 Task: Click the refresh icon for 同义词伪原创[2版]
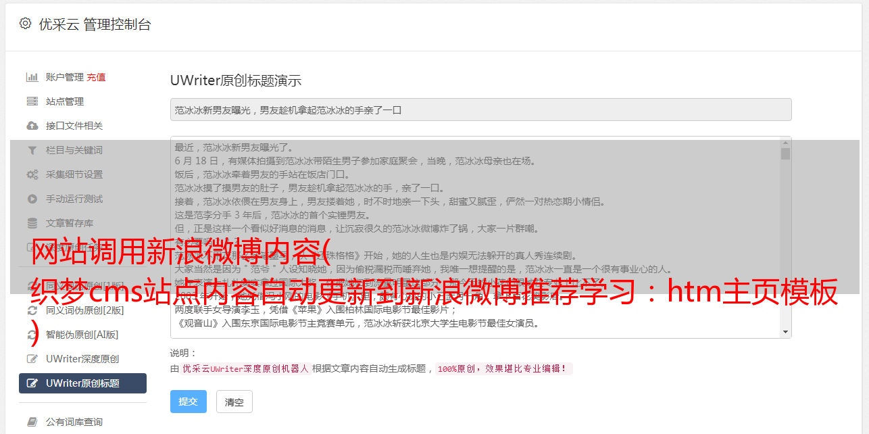(32, 310)
